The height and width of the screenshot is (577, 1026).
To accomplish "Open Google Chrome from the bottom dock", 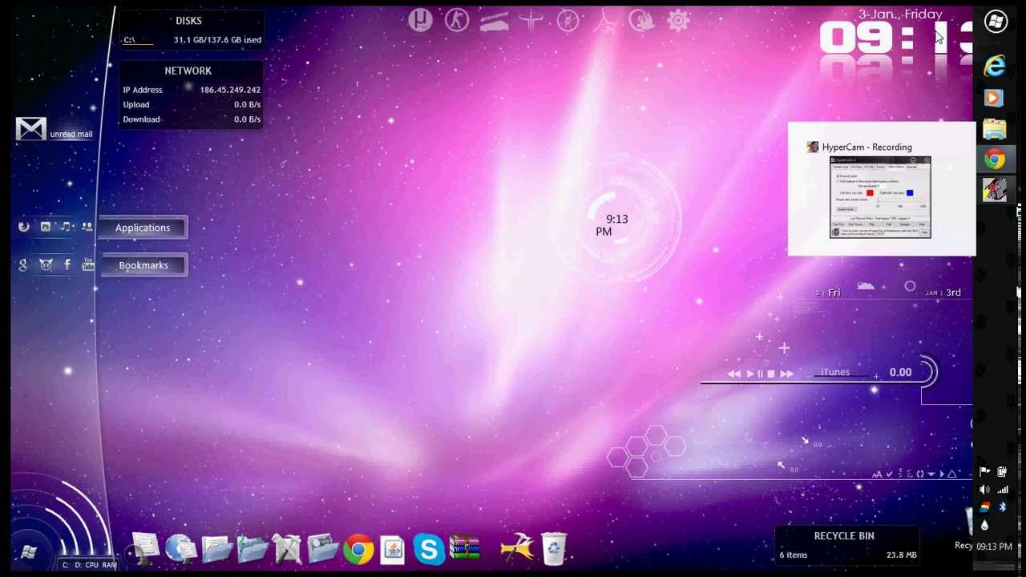I will [358, 550].
